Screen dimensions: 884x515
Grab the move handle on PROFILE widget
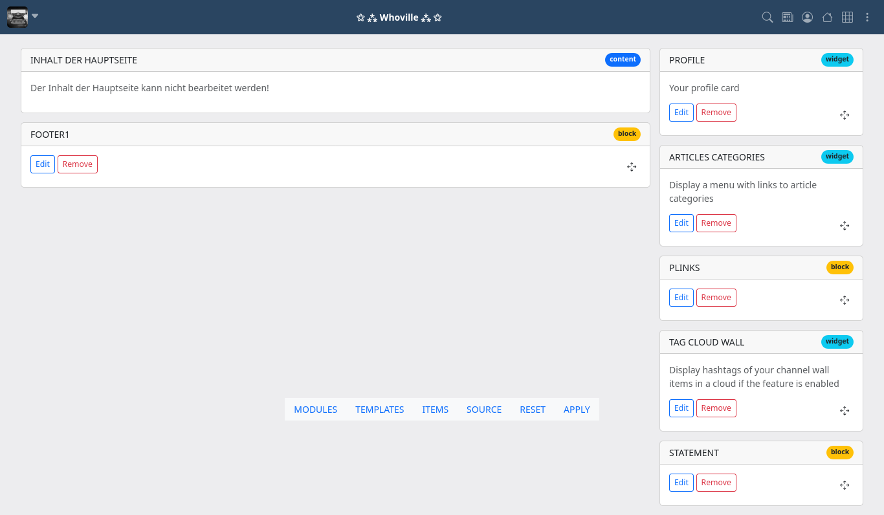844,115
